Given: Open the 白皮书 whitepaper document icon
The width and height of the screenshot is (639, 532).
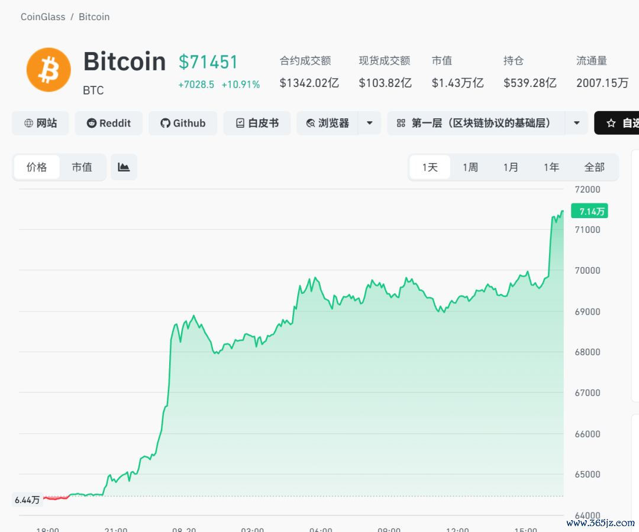Looking at the screenshot, I should click(240, 123).
